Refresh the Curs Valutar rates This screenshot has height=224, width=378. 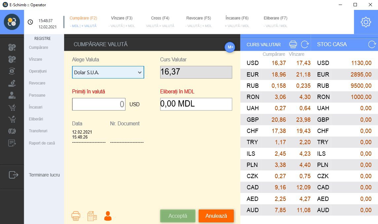point(305,44)
